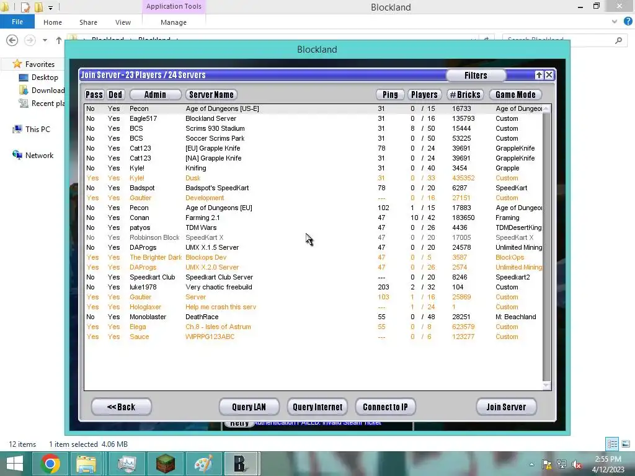Open Chrome from the taskbar
Image resolution: width=635 pixels, height=476 pixels.
50,464
